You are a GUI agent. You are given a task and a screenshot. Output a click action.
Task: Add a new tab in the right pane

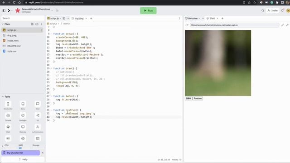[x=222, y=18]
